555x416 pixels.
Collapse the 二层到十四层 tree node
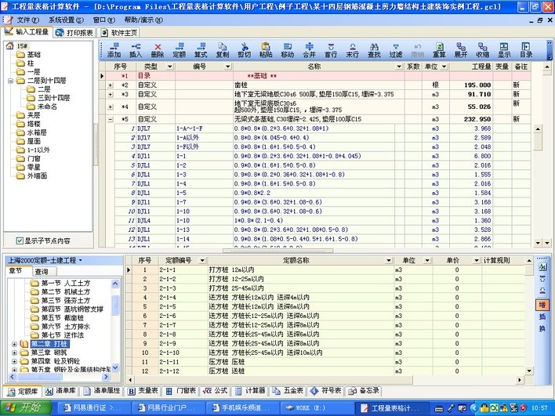click(x=11, y=81)
